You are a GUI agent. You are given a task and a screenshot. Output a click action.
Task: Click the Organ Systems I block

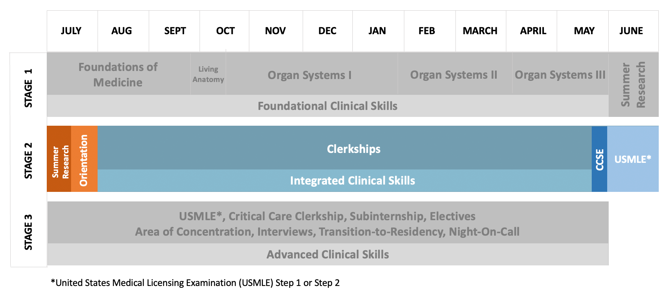pyautogui.click(x=310, y=75)
